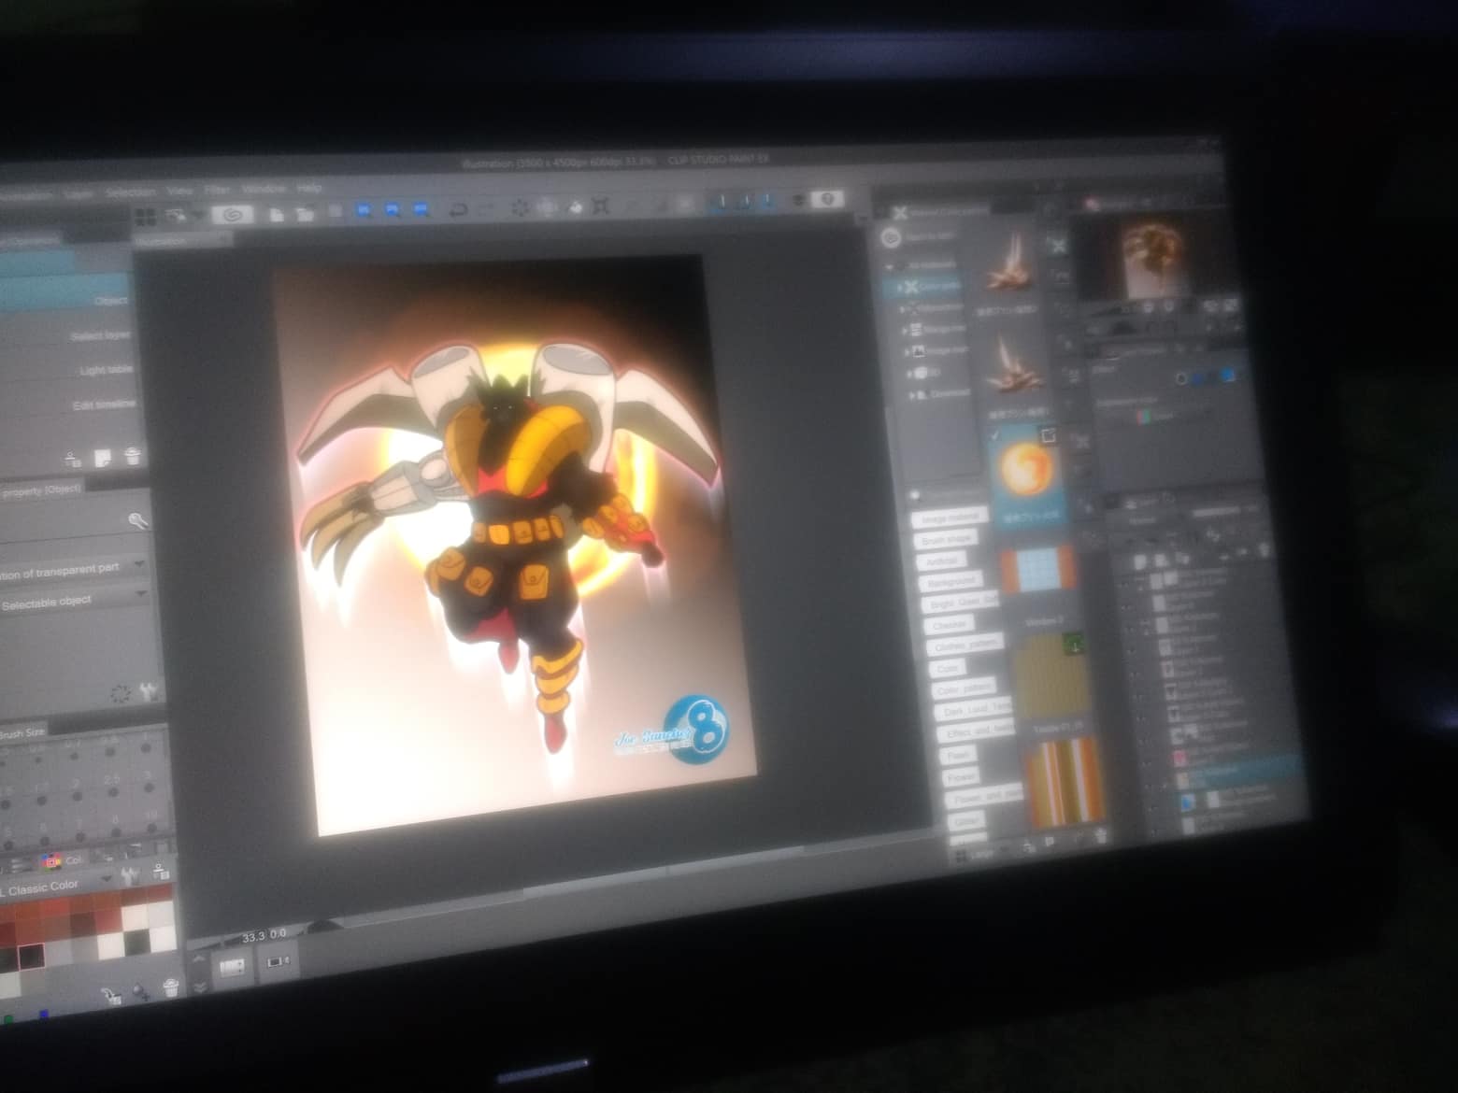
Task: Click the New document icon in toolbar
Action: [x=277, y=214]
